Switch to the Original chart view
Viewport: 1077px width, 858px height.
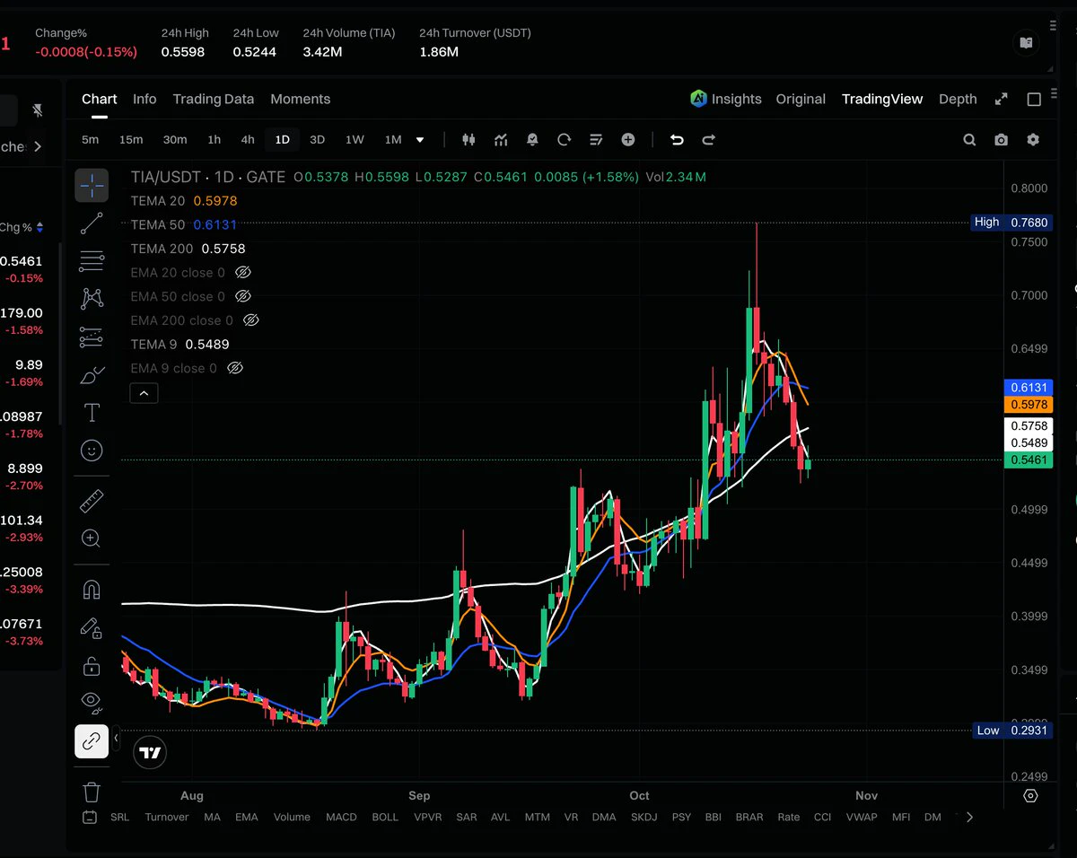[x=801, y=99]
